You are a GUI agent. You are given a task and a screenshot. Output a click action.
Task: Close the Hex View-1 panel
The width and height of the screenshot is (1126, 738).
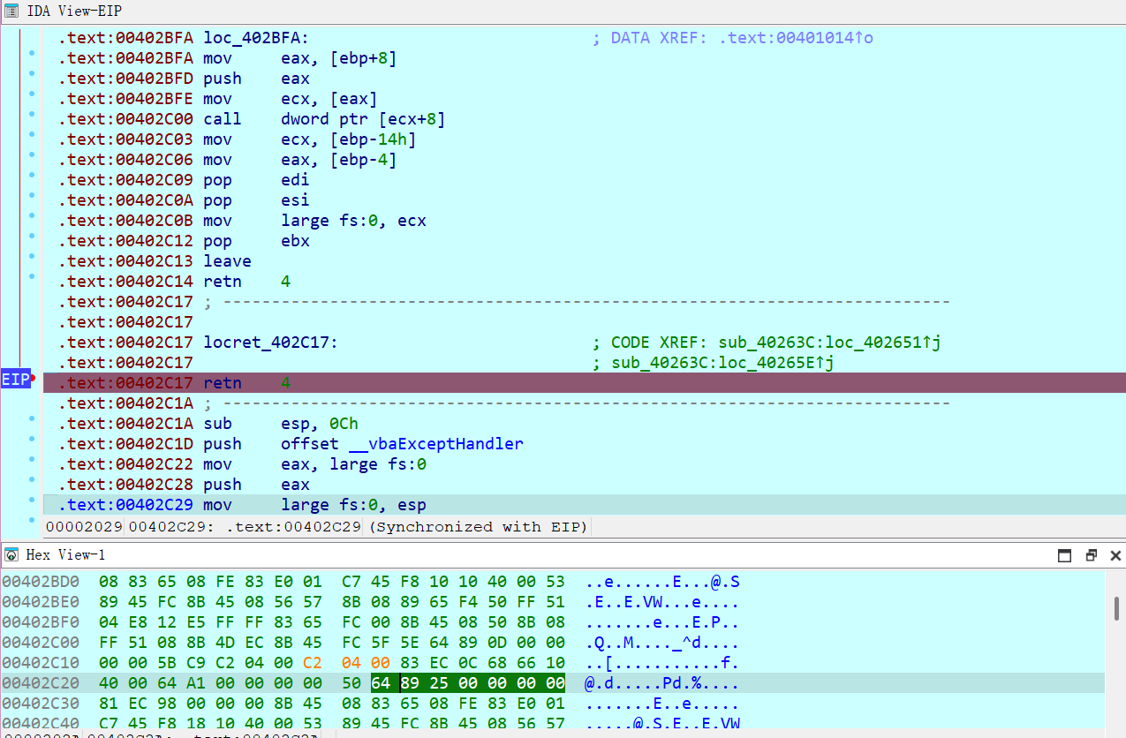[x=1115, y=555]
